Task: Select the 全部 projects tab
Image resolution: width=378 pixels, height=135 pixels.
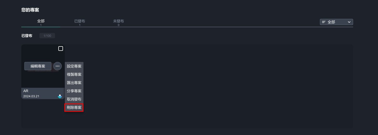Action: [41, 22]
